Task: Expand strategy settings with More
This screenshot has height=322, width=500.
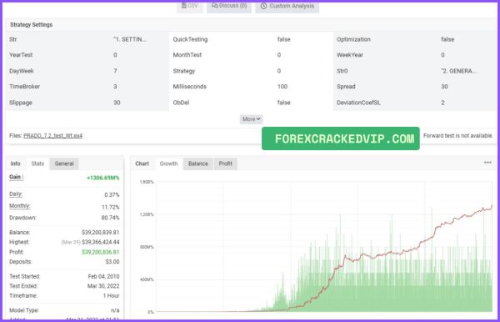Action: 252,119
